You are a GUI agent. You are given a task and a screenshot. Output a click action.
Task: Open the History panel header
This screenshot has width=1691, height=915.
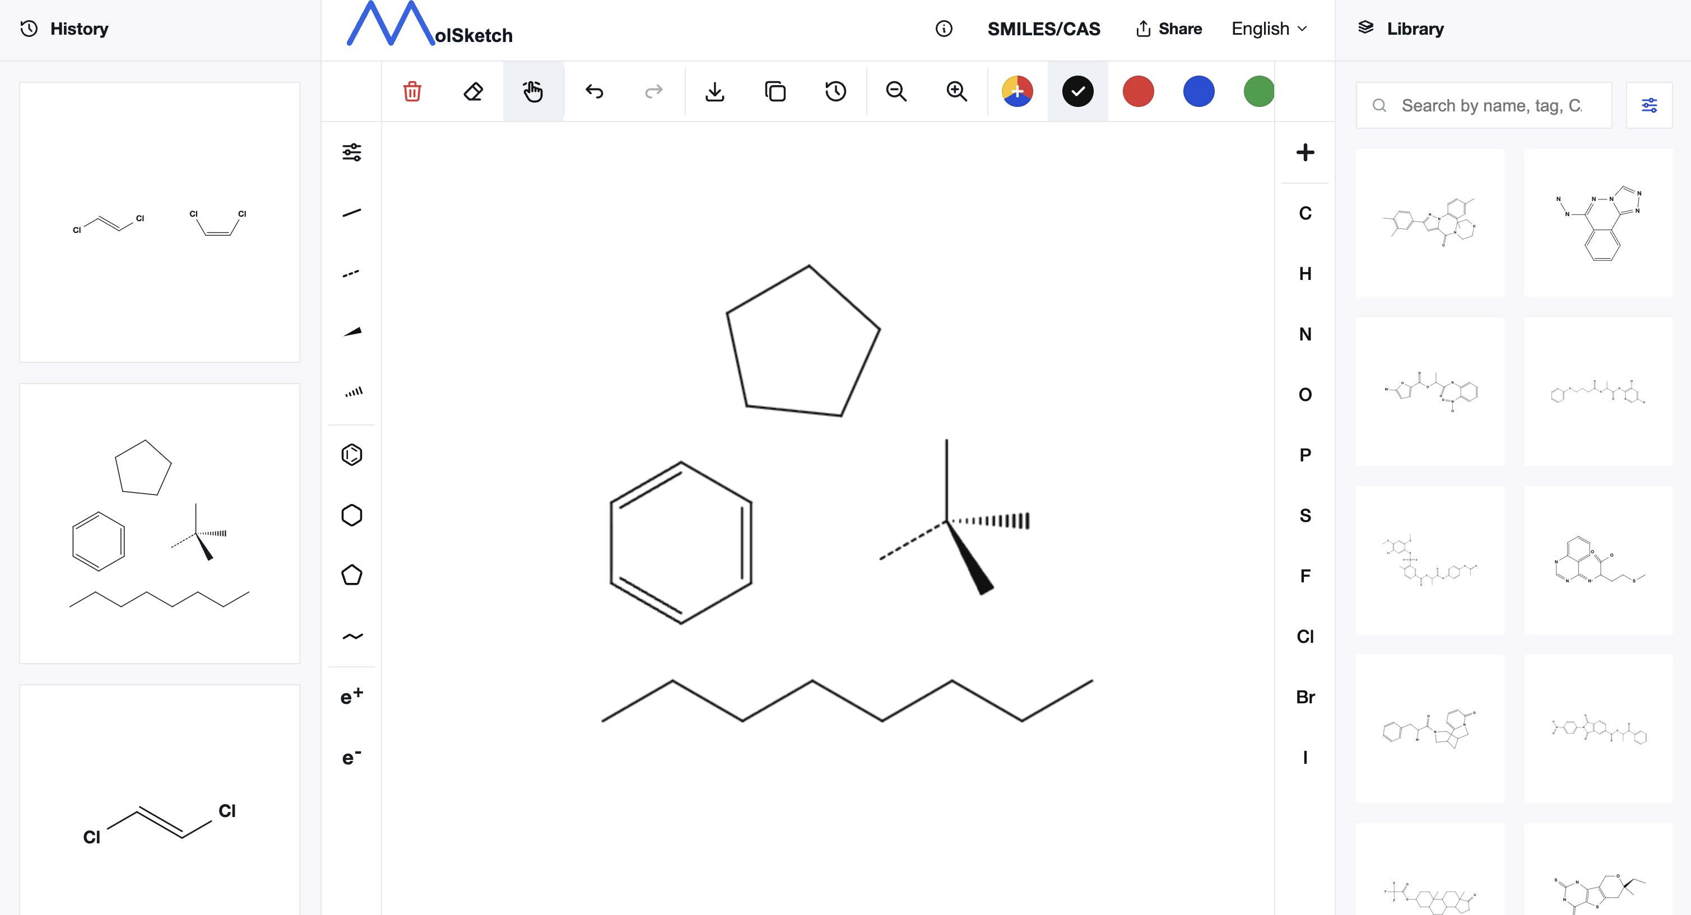coord(64,29)
